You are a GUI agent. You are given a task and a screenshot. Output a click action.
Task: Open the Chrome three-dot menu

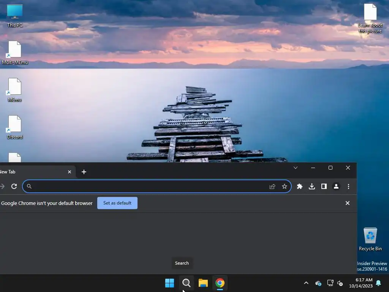[x=348, y=186]
